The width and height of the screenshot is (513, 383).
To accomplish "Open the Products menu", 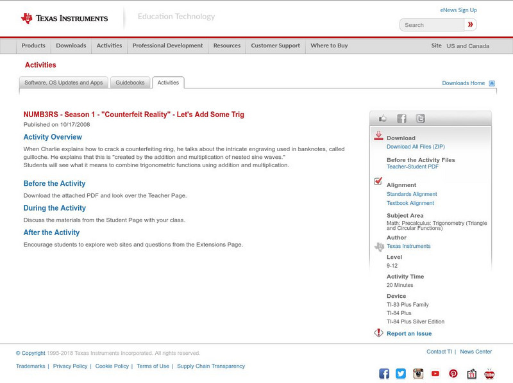I will (33, 45).
